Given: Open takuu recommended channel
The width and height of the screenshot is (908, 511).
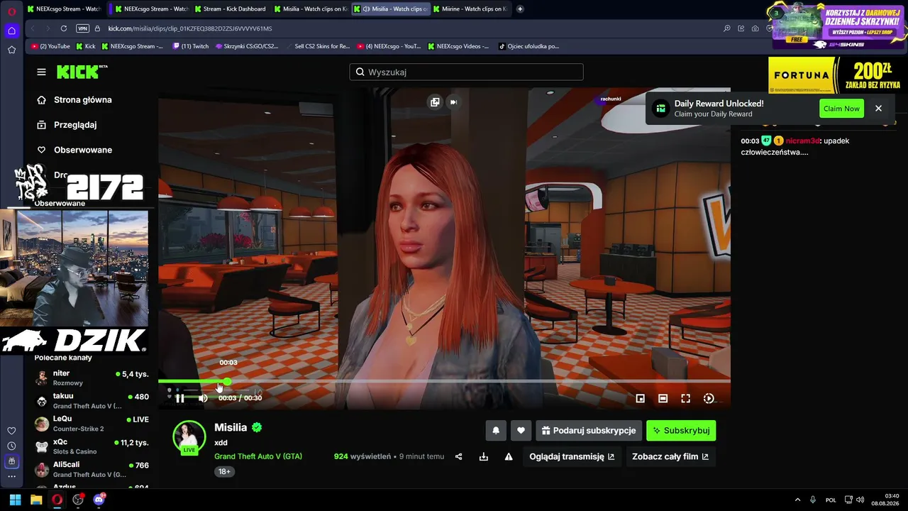Looking at the screenshot, I should (92, 400).
